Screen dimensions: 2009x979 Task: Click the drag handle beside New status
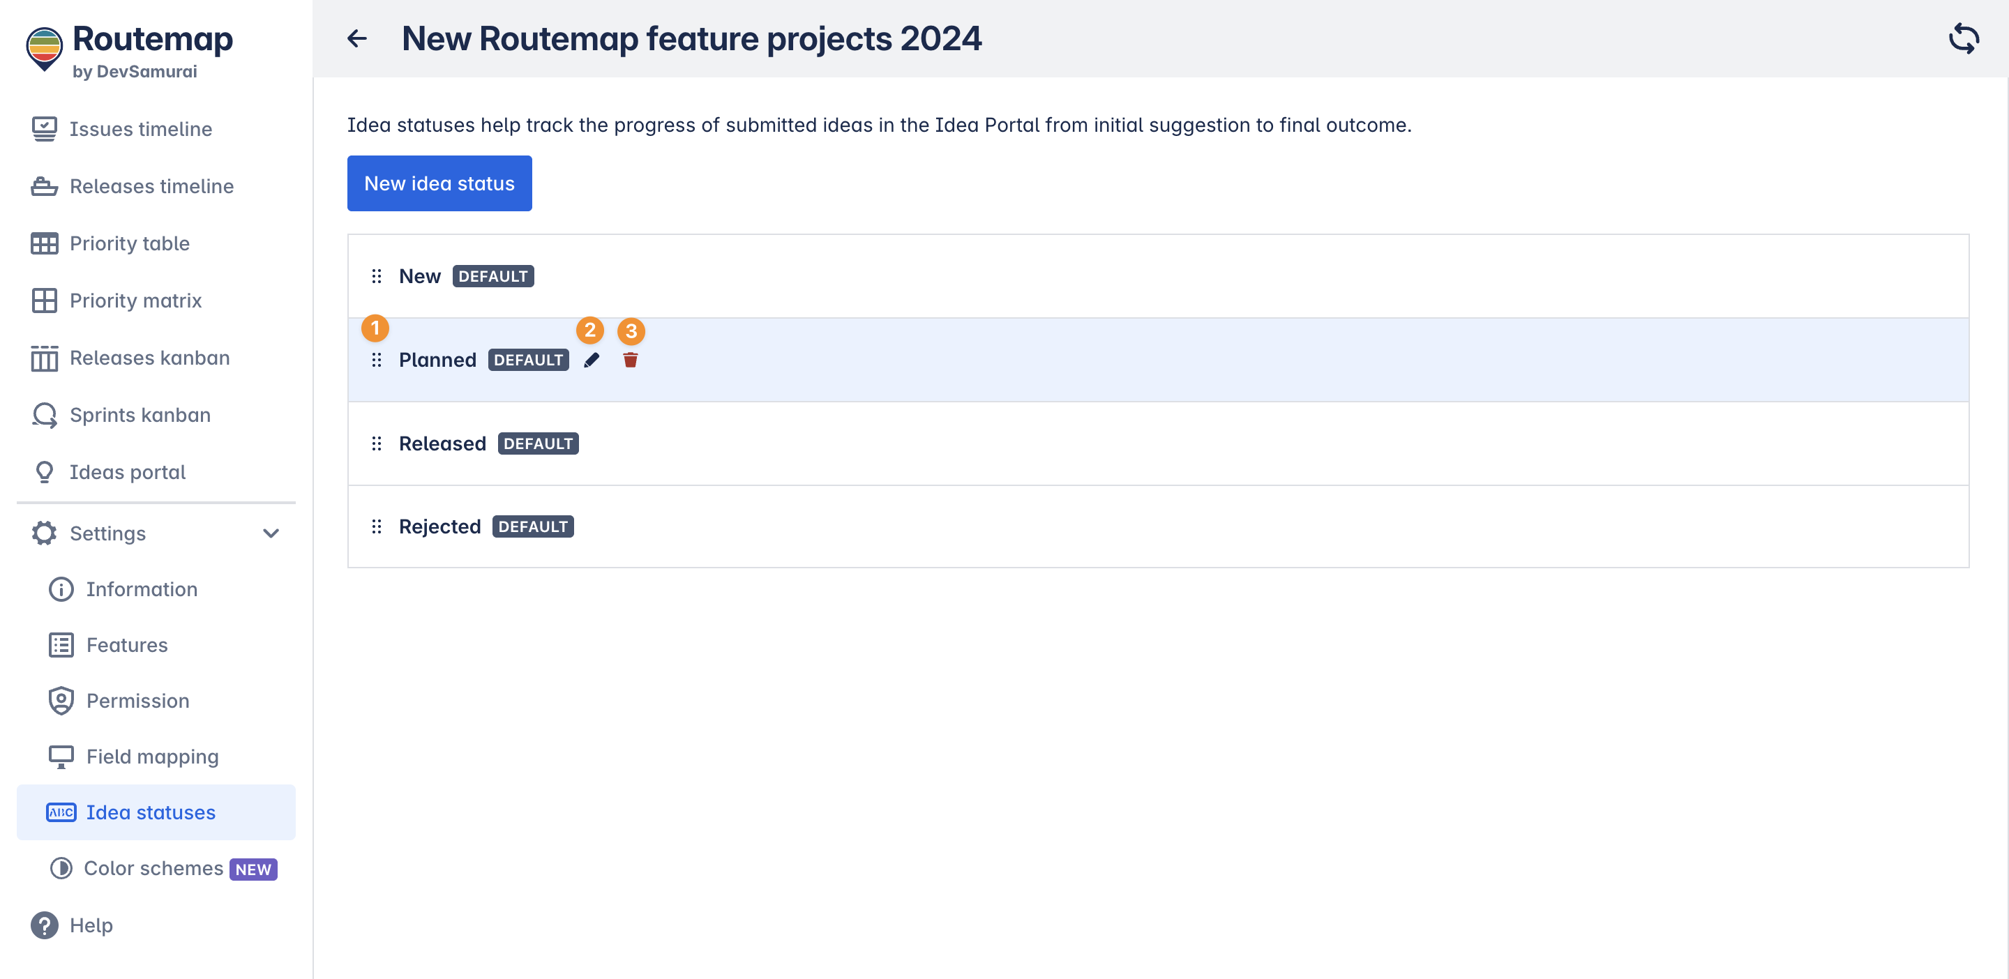[x=377, y=276]
